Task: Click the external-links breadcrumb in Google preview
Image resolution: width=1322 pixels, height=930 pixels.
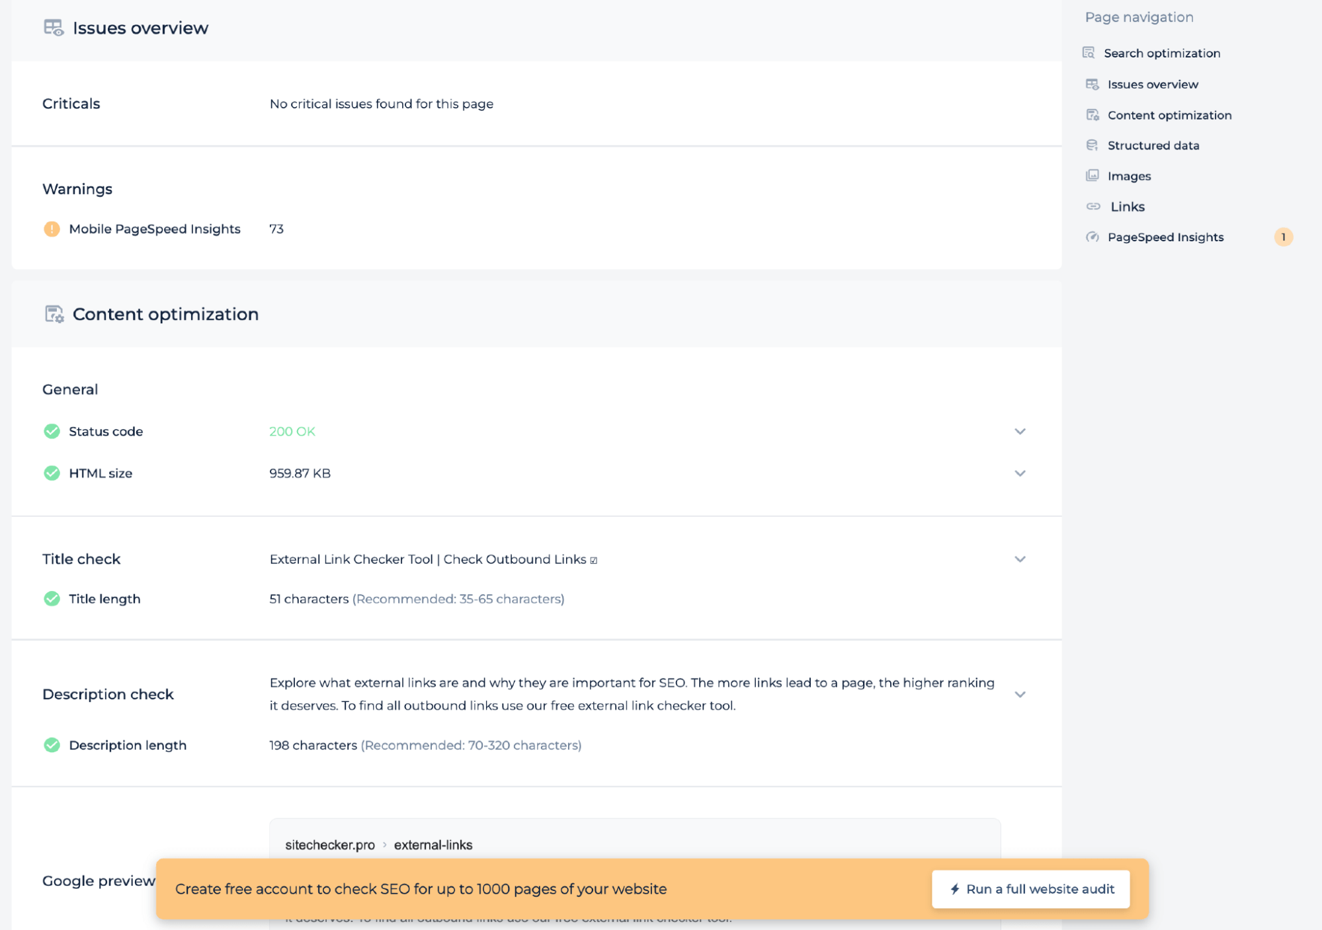Action: (433, 845)
